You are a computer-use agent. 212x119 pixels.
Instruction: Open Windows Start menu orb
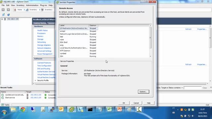4,112
